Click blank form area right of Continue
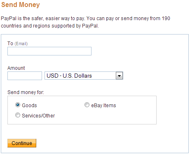Image resolution: width=190 pixels, height=154 pixels. point(110,143)
